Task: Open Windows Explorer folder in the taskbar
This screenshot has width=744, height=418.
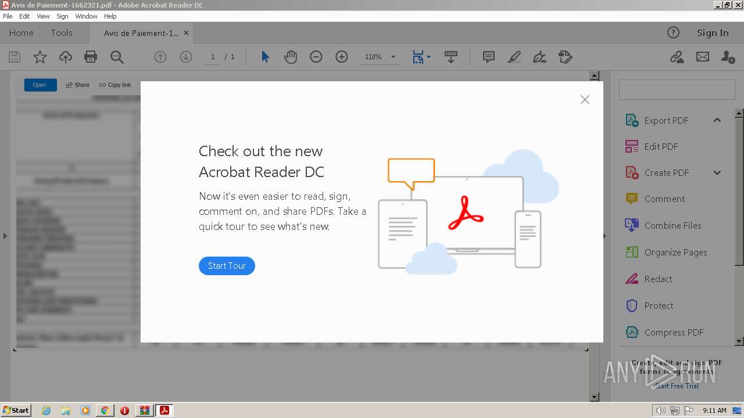Action: click(x=66, y=410)
